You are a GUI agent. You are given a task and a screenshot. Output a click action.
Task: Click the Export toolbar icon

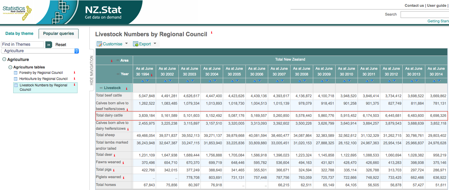(135, 44)
